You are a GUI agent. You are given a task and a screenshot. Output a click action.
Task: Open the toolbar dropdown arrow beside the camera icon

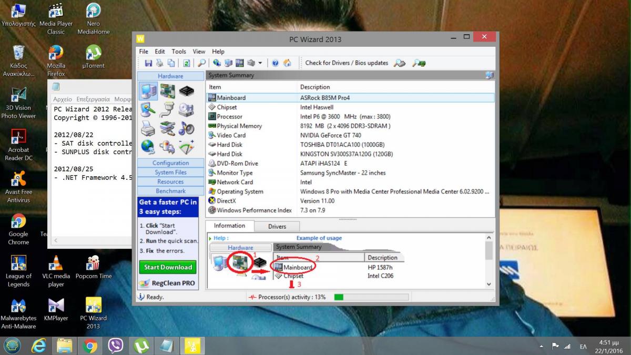click(x=260, y=63)
